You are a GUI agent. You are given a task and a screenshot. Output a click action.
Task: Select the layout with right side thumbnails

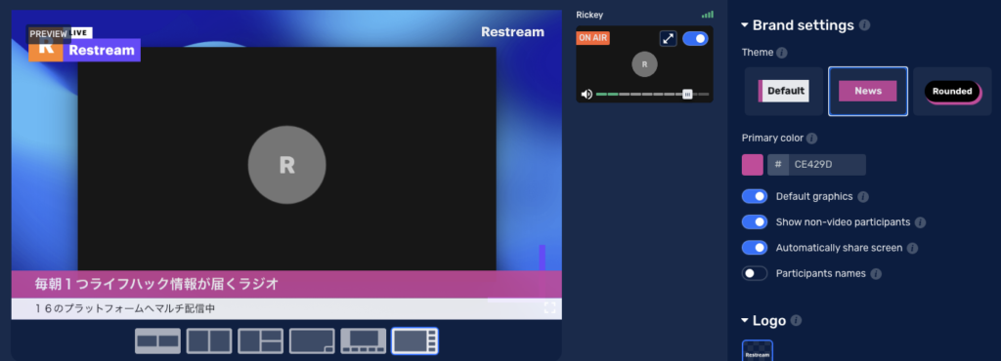coord(414,341)
